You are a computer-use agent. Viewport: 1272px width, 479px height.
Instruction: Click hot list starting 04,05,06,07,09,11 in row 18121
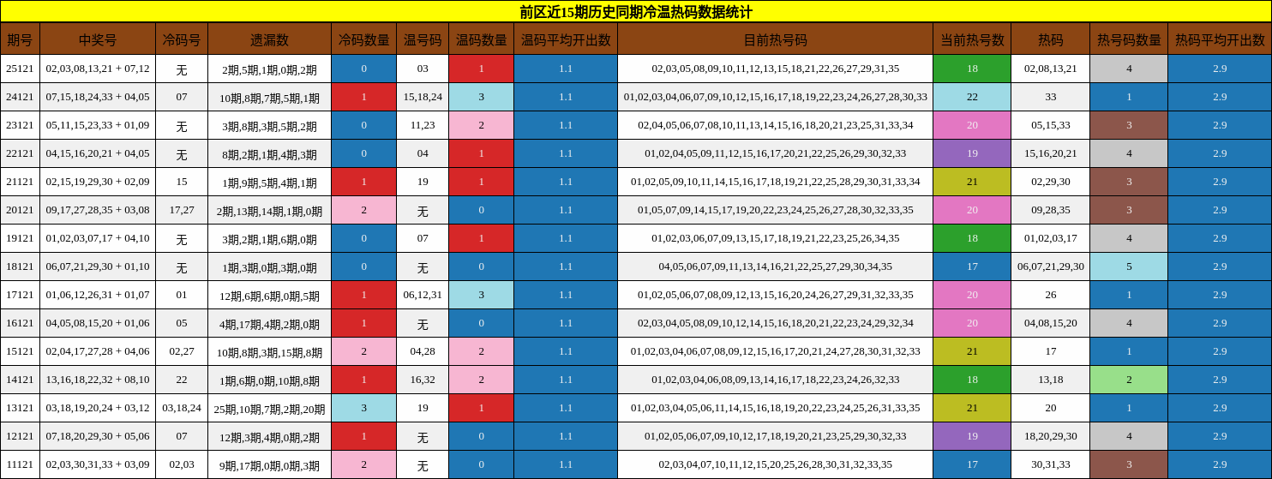[775, 266]
